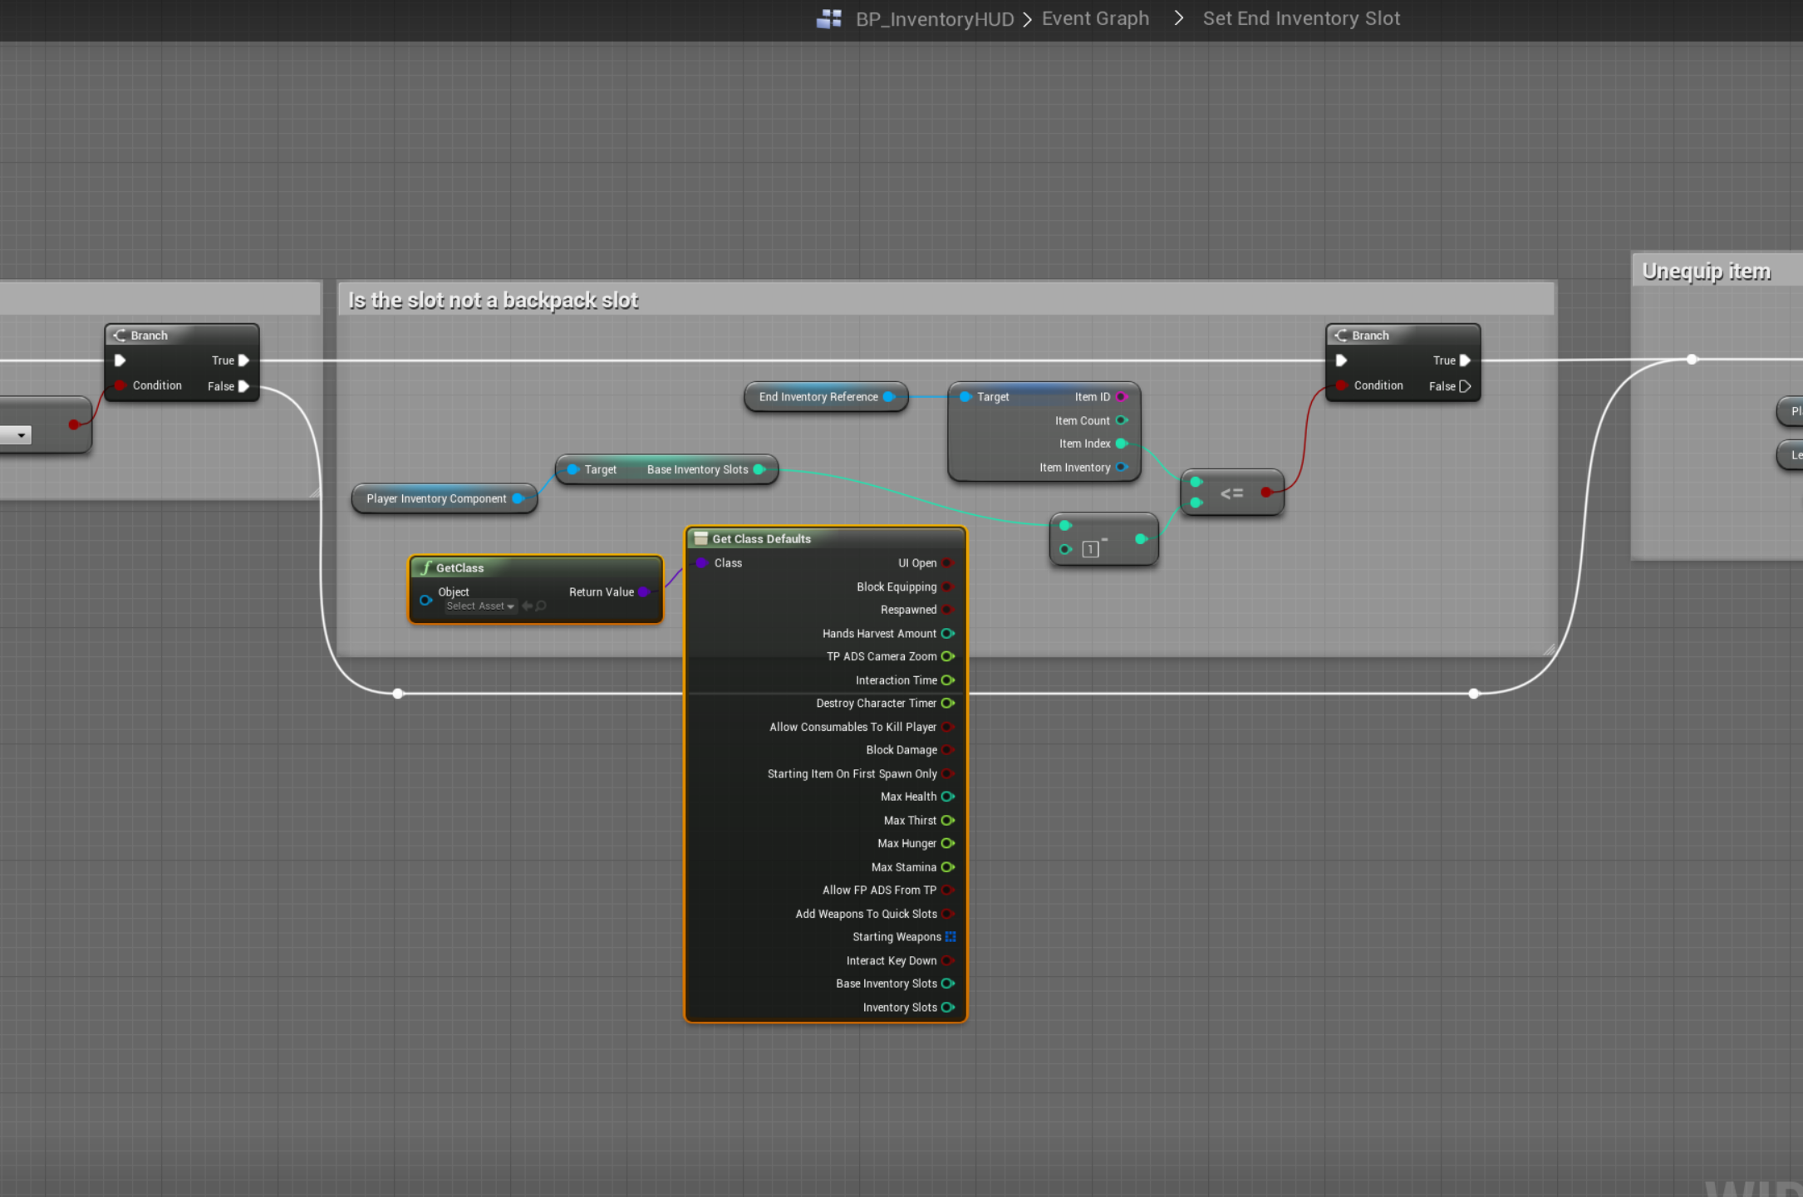This screenshot has width=1803, height=1197.
Task: Select the Get Class Defaults node title
Action: coord(761,539)
